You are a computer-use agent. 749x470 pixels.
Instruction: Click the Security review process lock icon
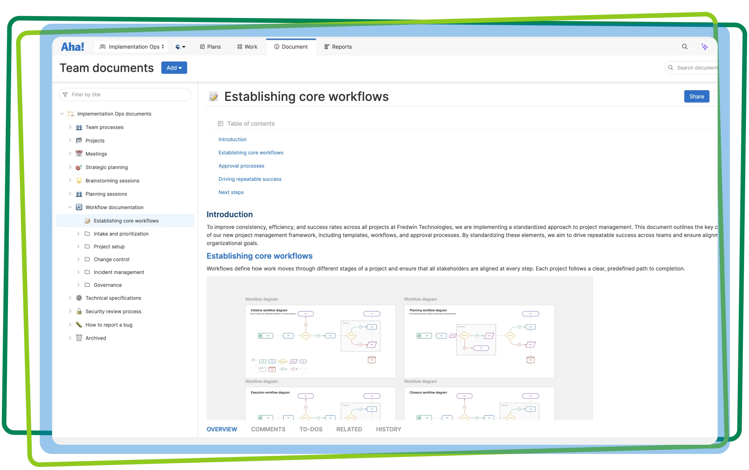tap(79, 311)
